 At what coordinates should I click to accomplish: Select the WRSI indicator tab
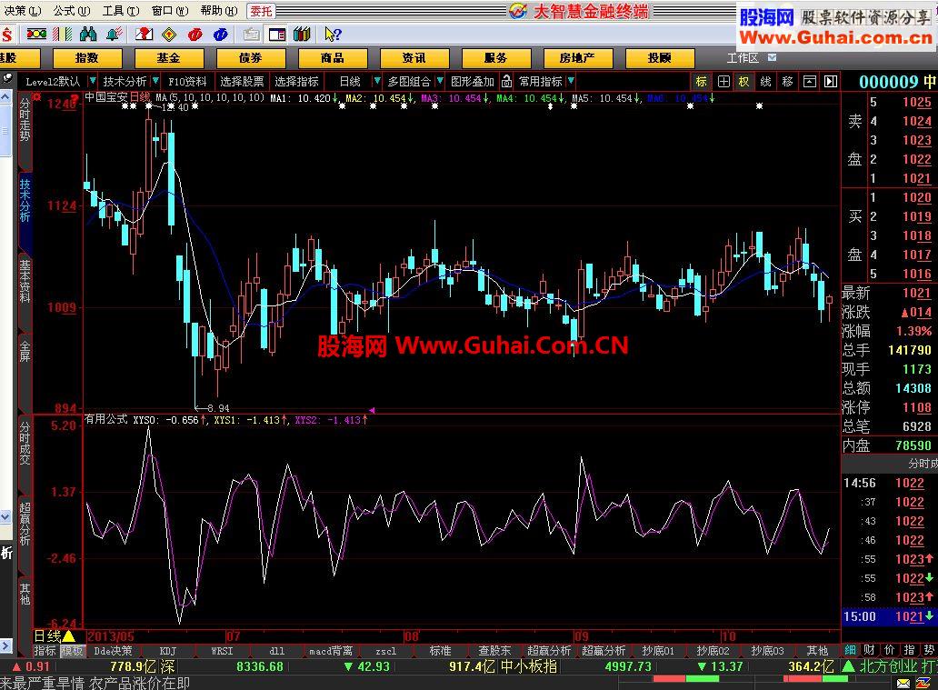pyautogui.click(x=222, y=651)
